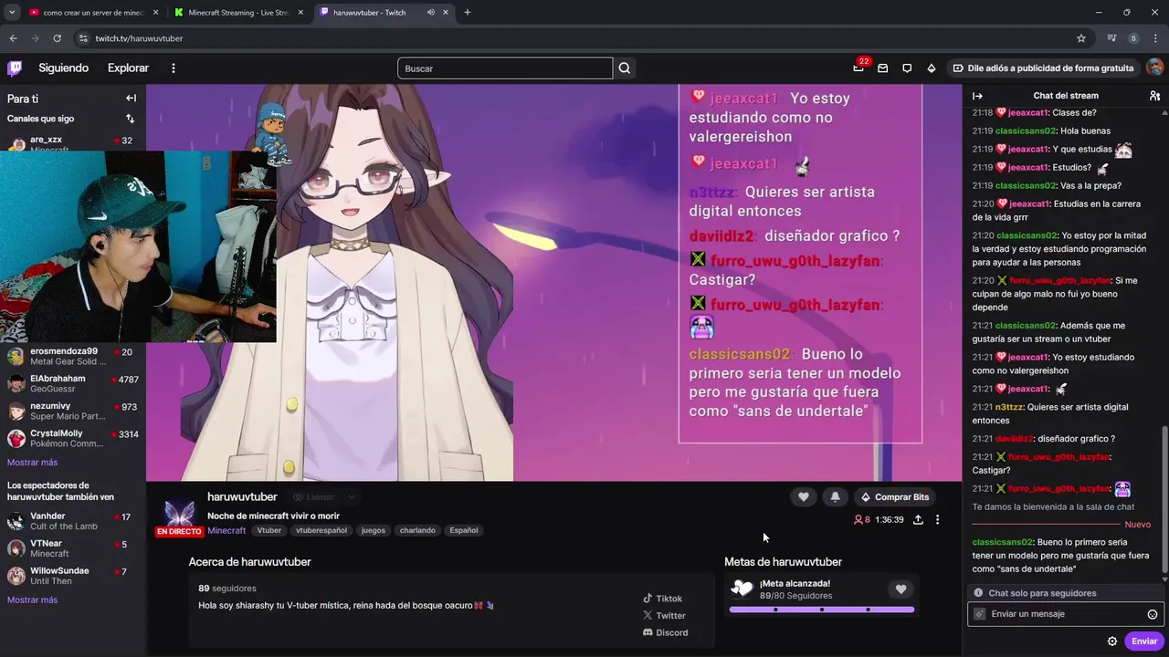Viewport: 1169px width, 657px height.
Task: Click the chat panel scrollbar
Action: coord(1164,502)
